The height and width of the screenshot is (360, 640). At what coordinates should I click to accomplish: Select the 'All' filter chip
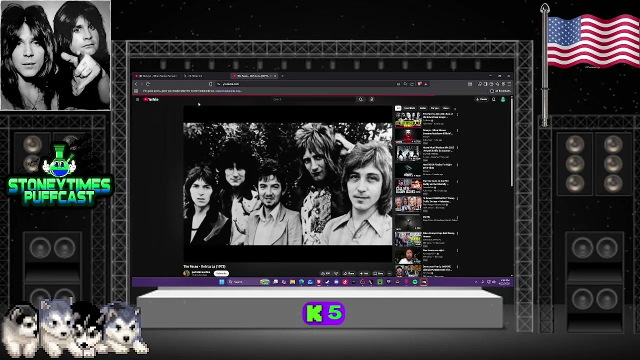click(x=398, y=108)
